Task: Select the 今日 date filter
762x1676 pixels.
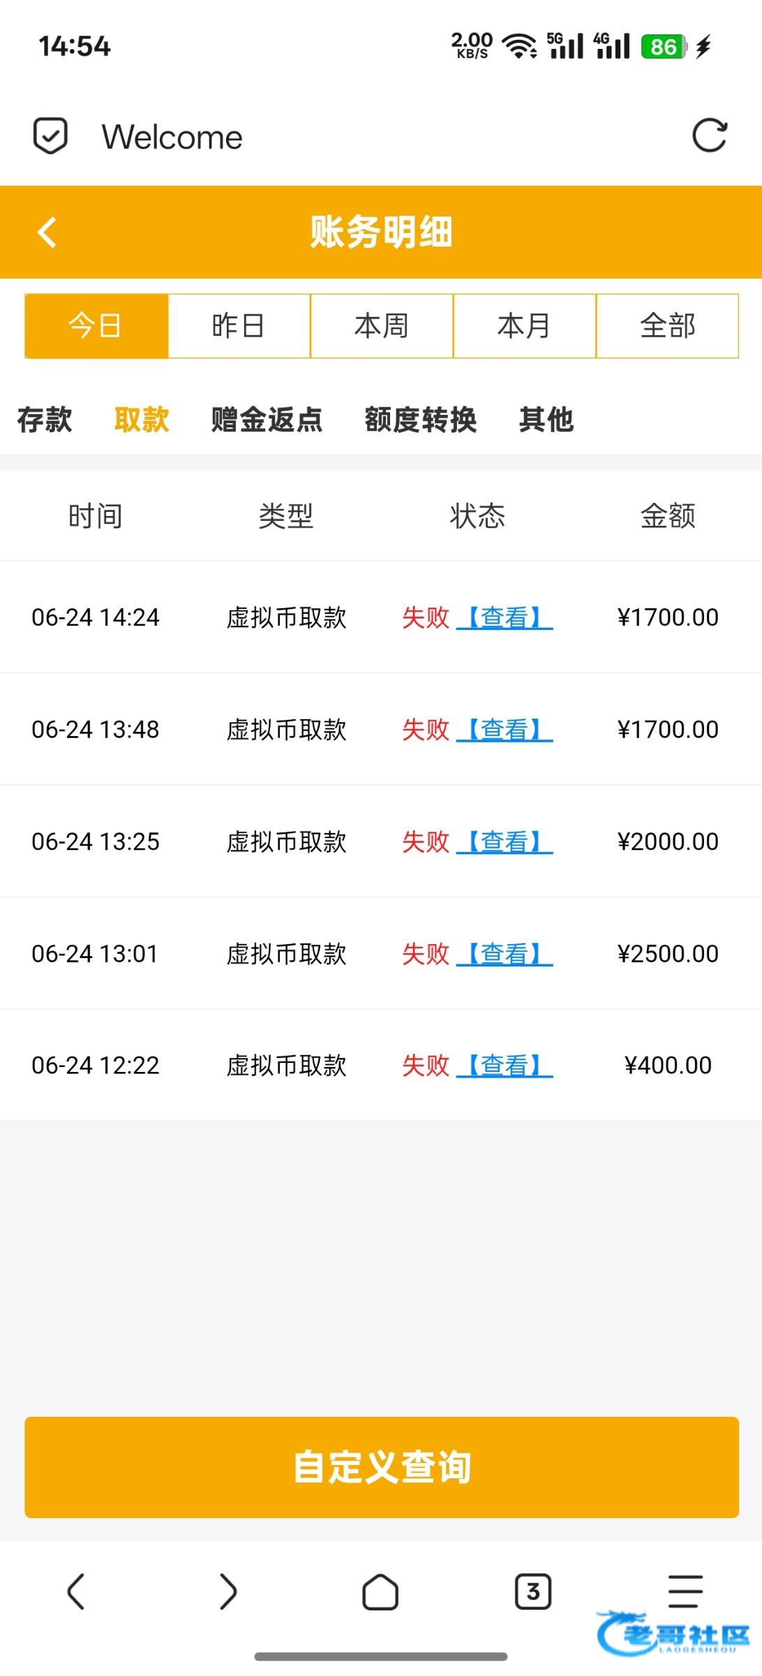Action: pyautogui.click(x=96, y=326)
